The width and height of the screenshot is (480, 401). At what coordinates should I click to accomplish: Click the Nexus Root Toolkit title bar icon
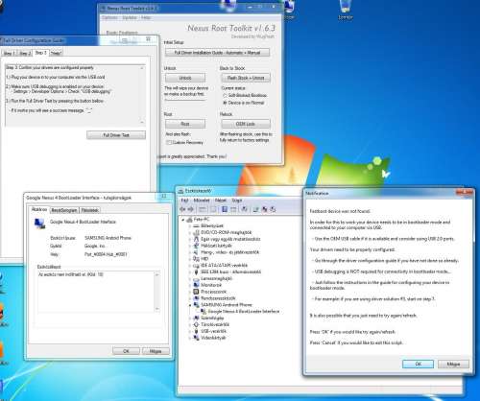(104, 9)
